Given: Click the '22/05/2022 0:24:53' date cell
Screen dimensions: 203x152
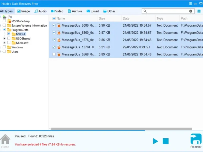Looking at the screenshot, I should 136,47.
